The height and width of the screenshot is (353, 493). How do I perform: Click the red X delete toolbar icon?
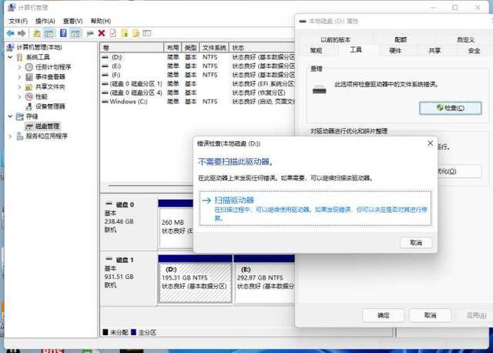(x=101, y=34)
